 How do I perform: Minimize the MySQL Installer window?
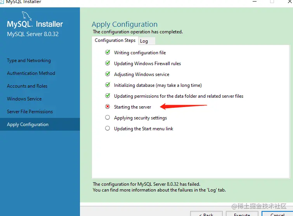tap(255, 2)
